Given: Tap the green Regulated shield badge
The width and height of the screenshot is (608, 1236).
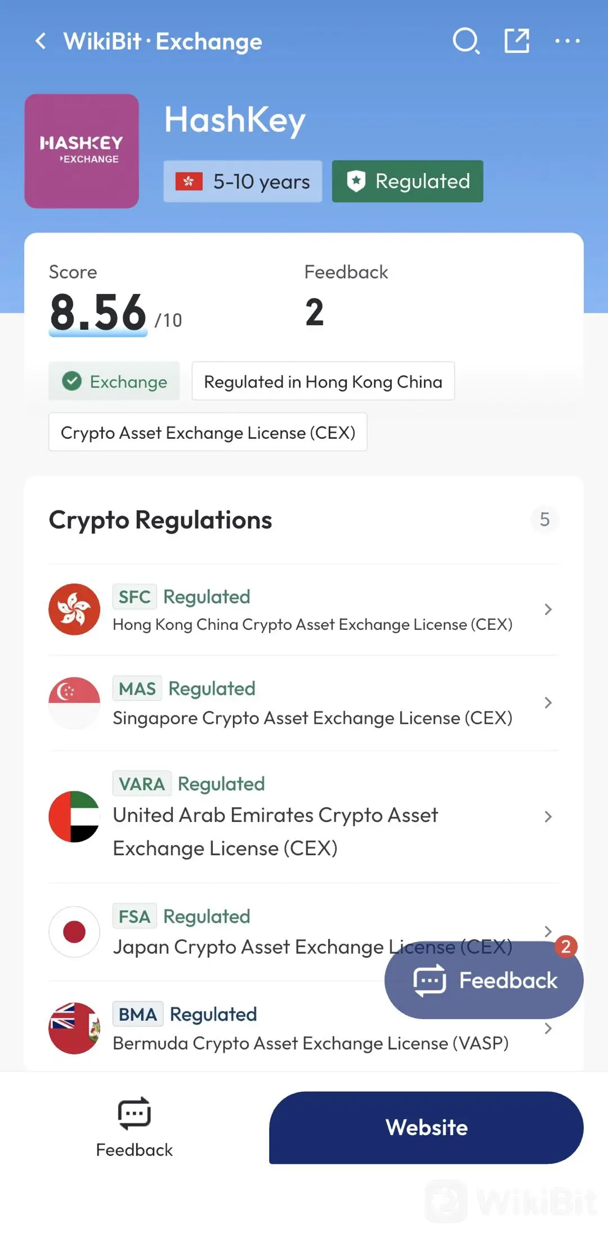Looking at the screenshot, I should tap(408, 181).
